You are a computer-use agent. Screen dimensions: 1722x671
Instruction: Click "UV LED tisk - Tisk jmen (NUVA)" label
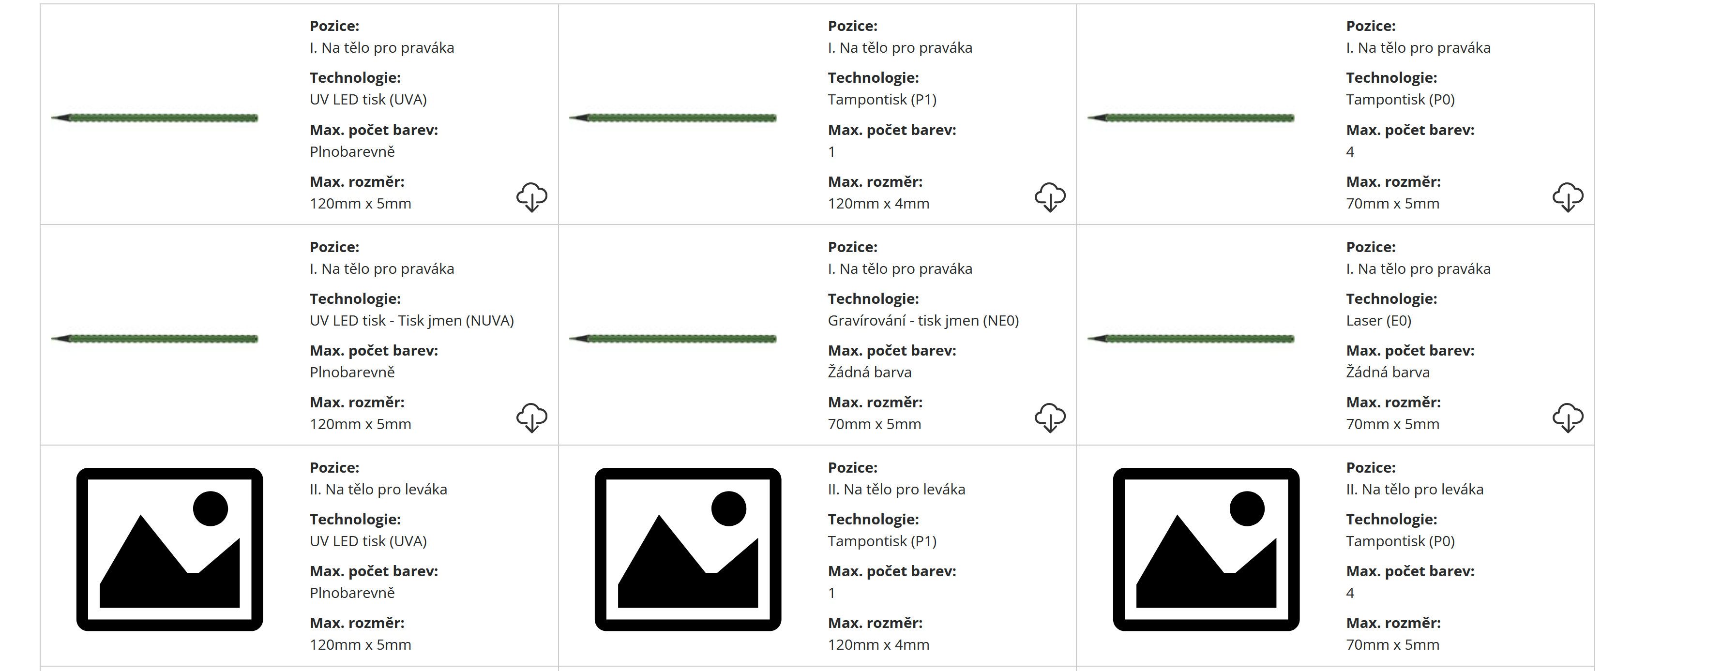412,321
